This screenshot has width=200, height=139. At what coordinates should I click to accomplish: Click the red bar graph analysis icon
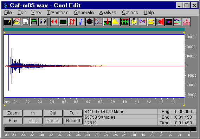[187, 22]
